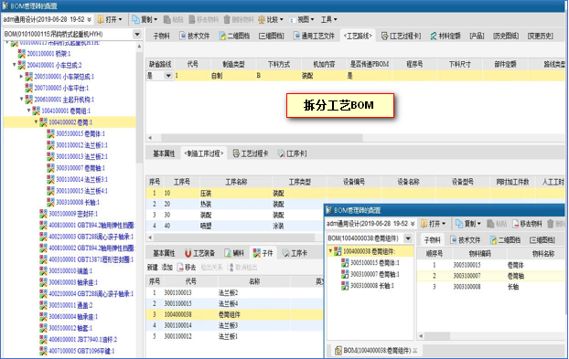
Task: Click BOM(1004000038 卷筒组件) bottom tab icon
Action: click(x=338, y=350)
